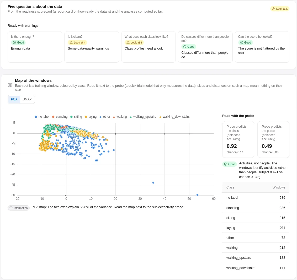This screenshot has height=280, width=297.
Task: Click the PCA map variance information text
Action: (107, 207)
